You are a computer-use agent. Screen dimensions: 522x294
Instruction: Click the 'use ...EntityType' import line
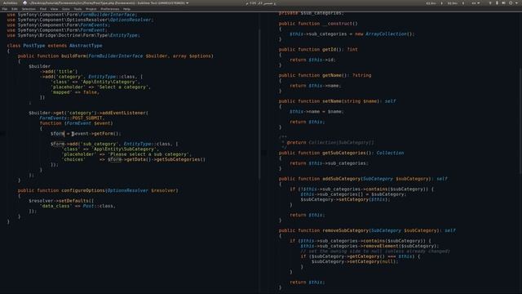point(73,35)
